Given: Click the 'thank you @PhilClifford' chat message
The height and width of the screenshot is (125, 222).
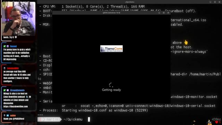Looking at the screenshot, I should (x=14, y=119).
